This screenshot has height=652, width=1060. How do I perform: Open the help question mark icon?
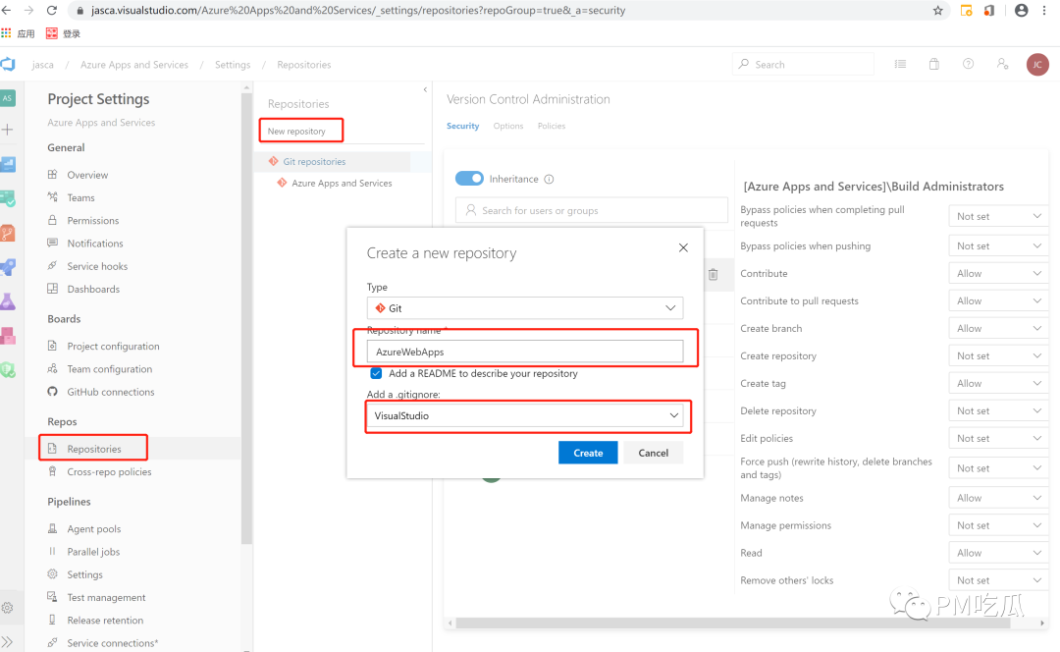click(x=968, y=64)
